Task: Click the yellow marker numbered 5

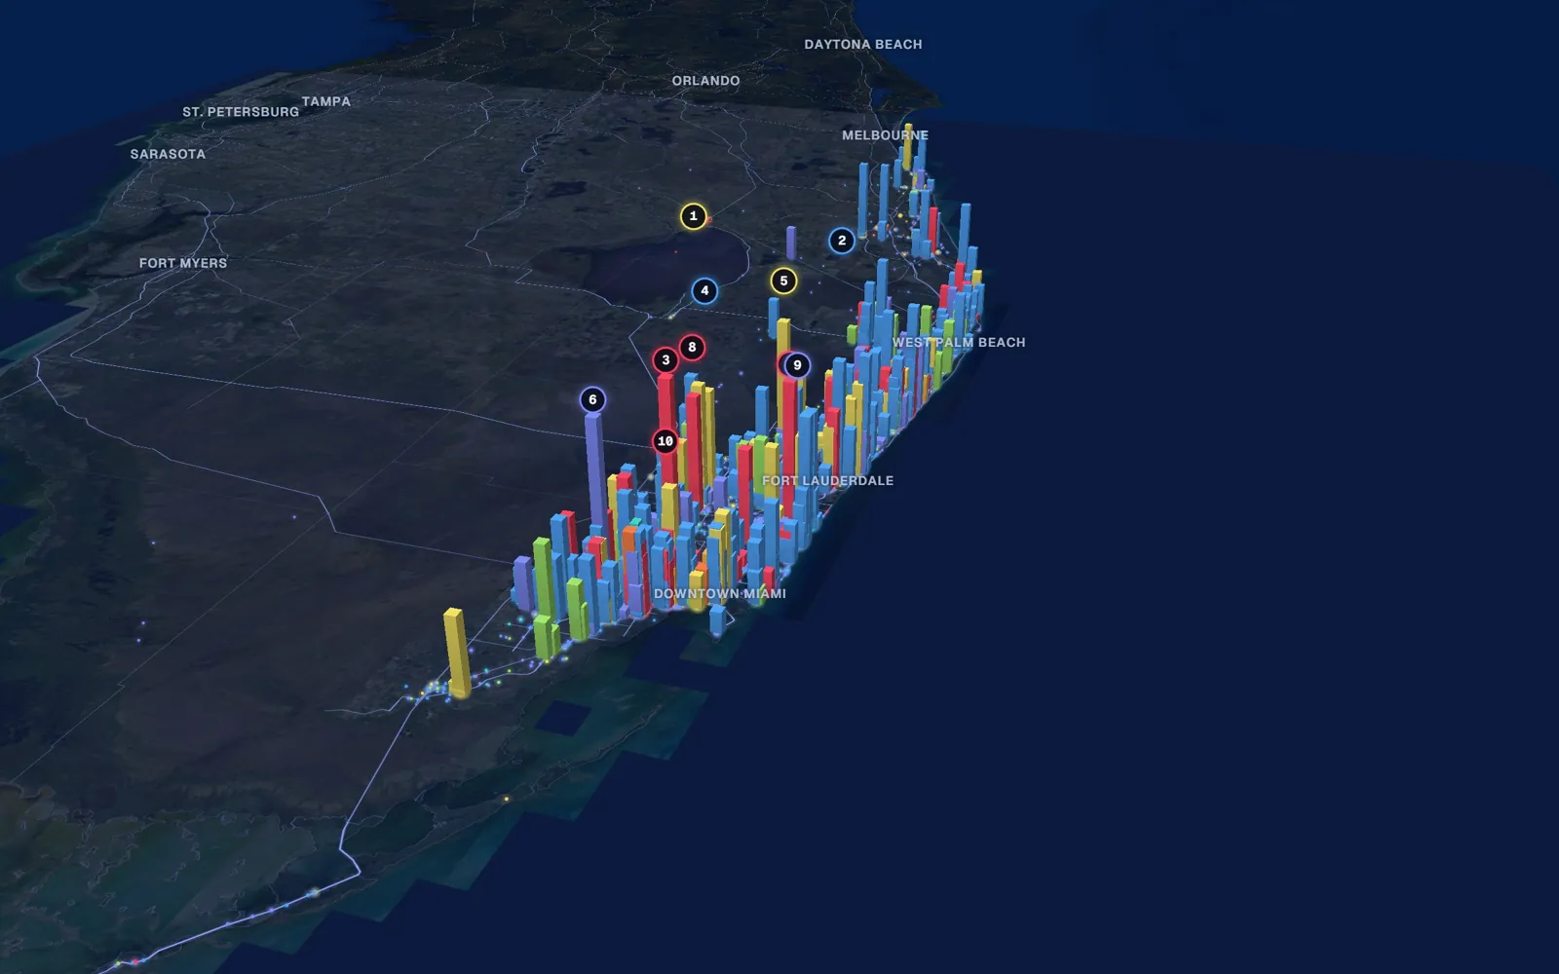Action: point(783,281)
